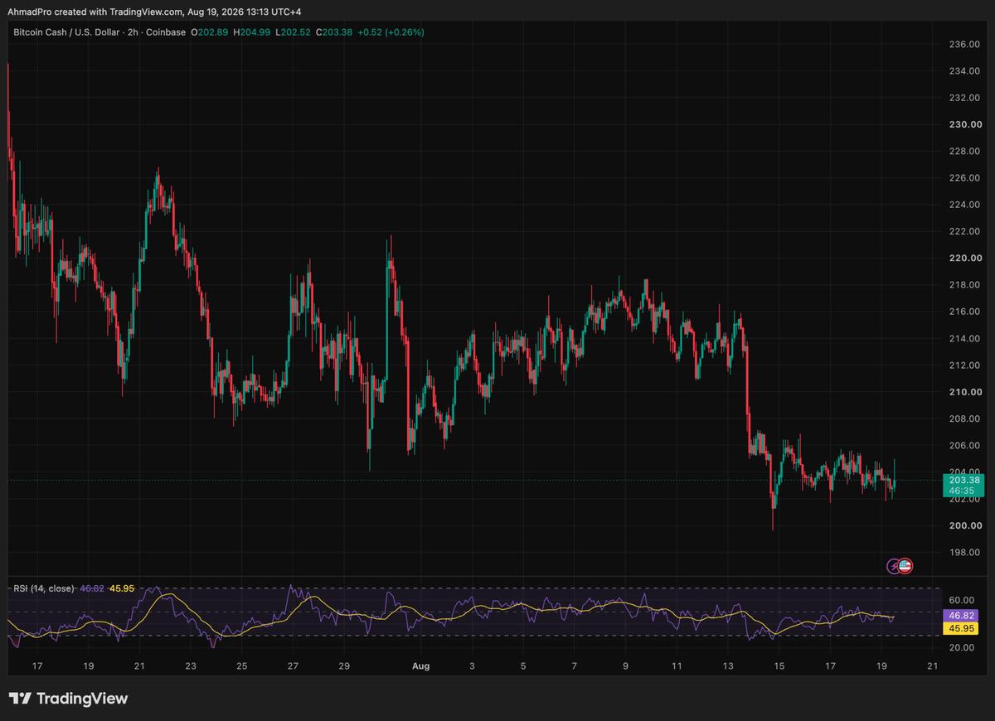Click the 5 label on the date axis
This screenshot has width=995, height=721.
(523, 665)
